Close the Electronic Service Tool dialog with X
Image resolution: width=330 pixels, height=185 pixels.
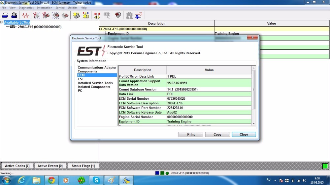coord(252,37)
